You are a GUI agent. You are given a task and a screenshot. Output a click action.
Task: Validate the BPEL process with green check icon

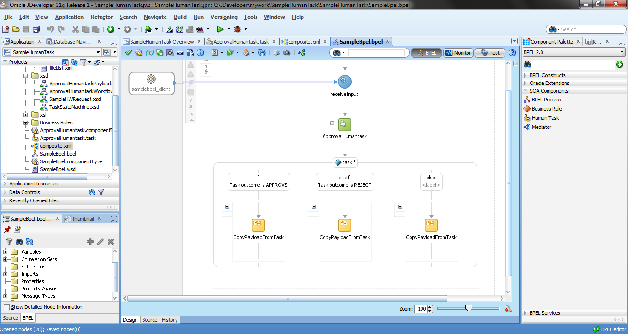coord(129,52)
